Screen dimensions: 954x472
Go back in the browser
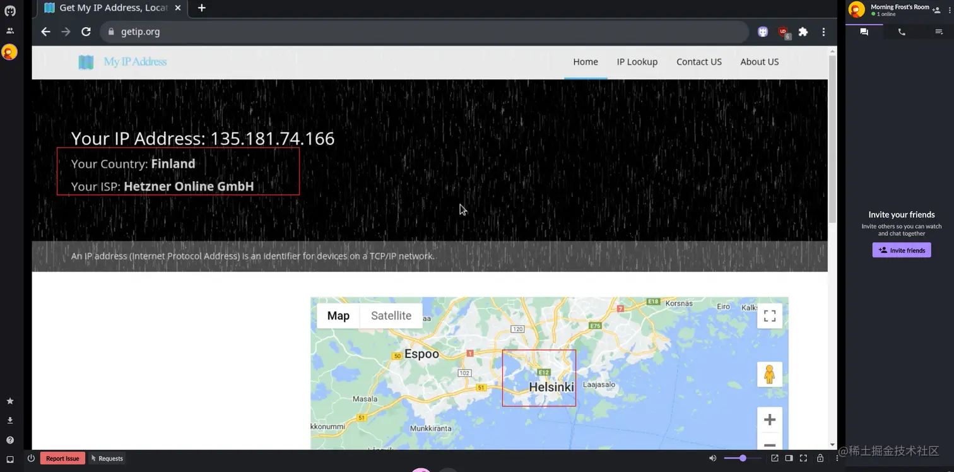click(x=45, y=32)
